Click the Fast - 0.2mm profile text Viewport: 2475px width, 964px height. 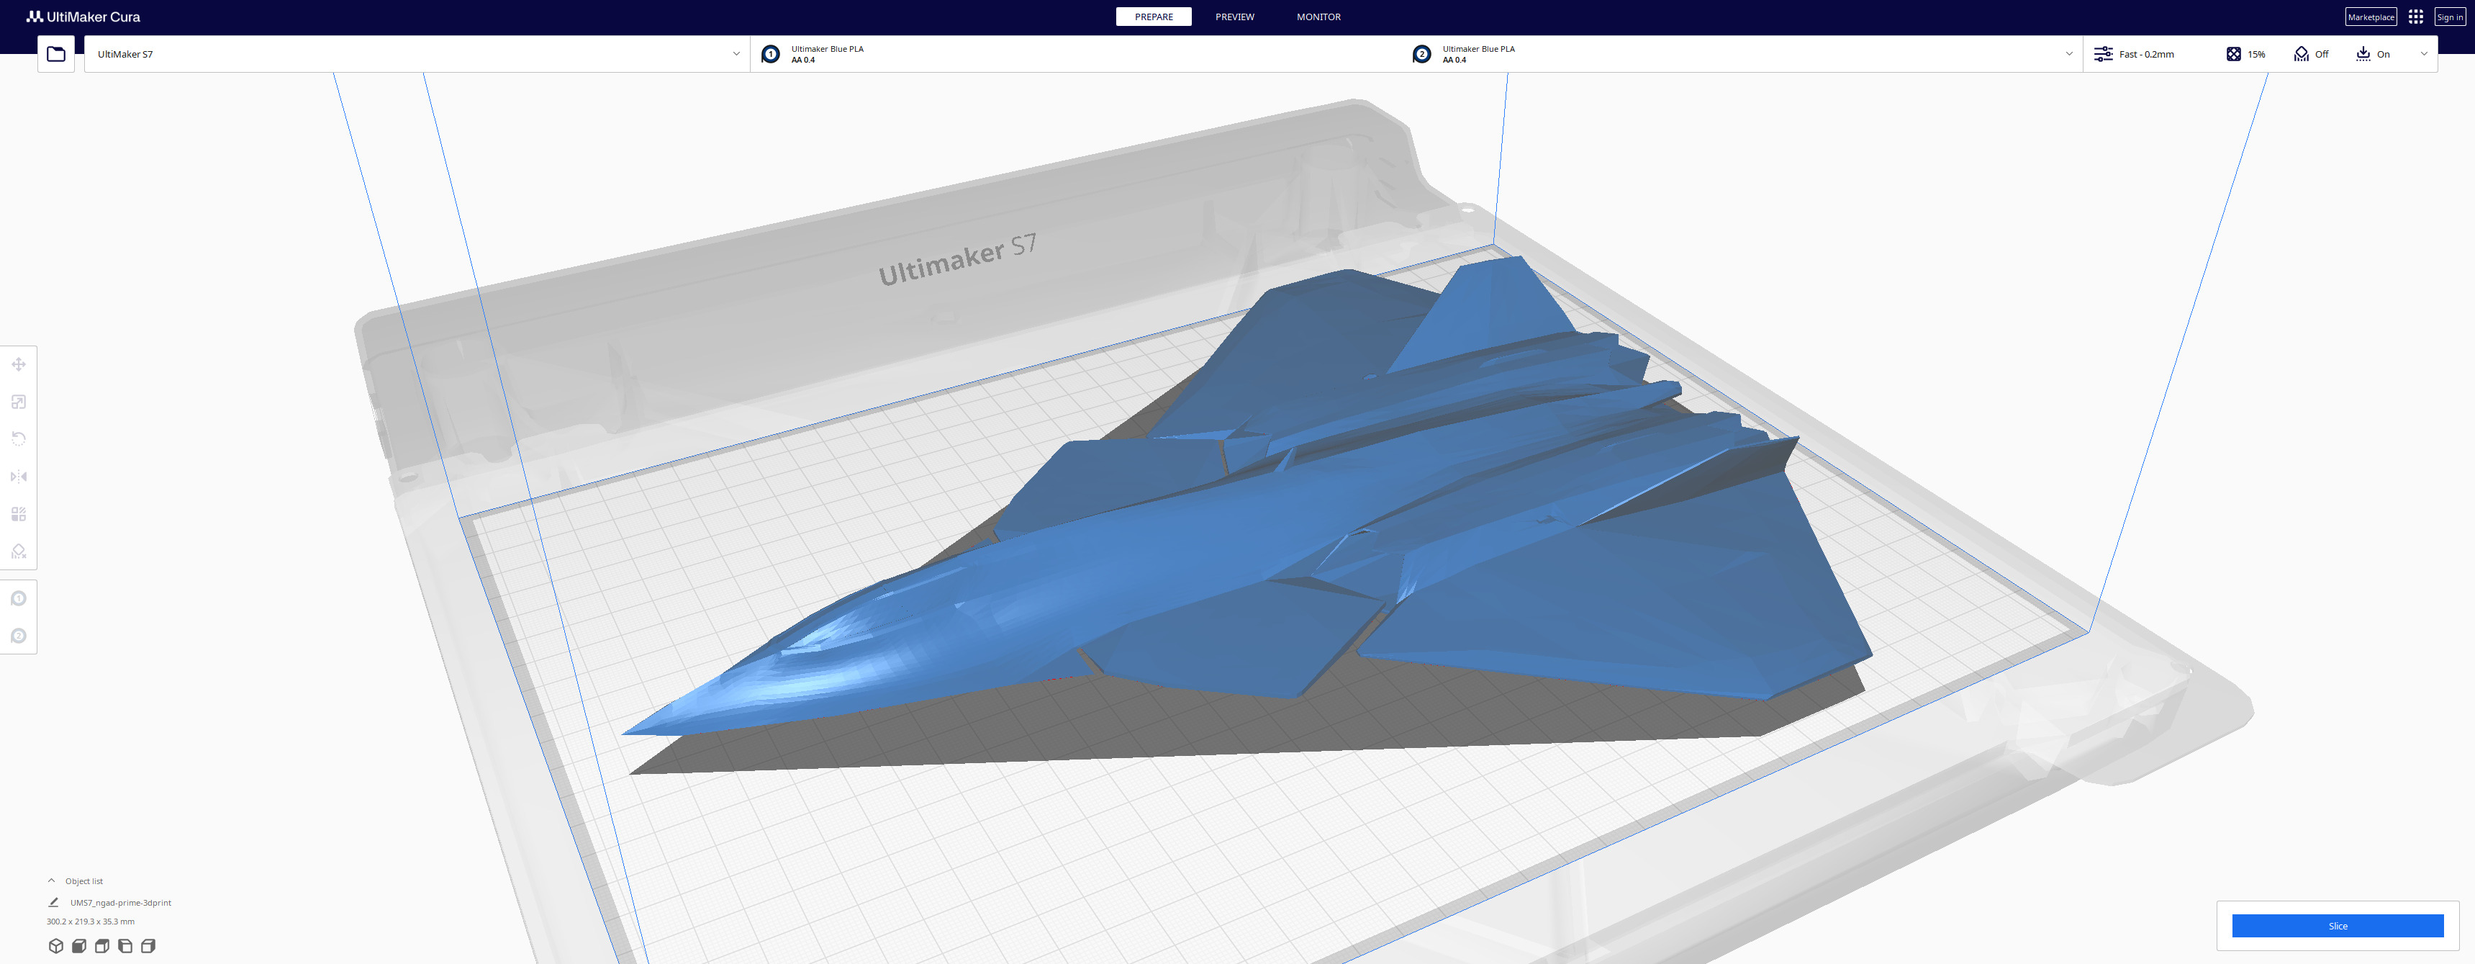[2146, 54]
